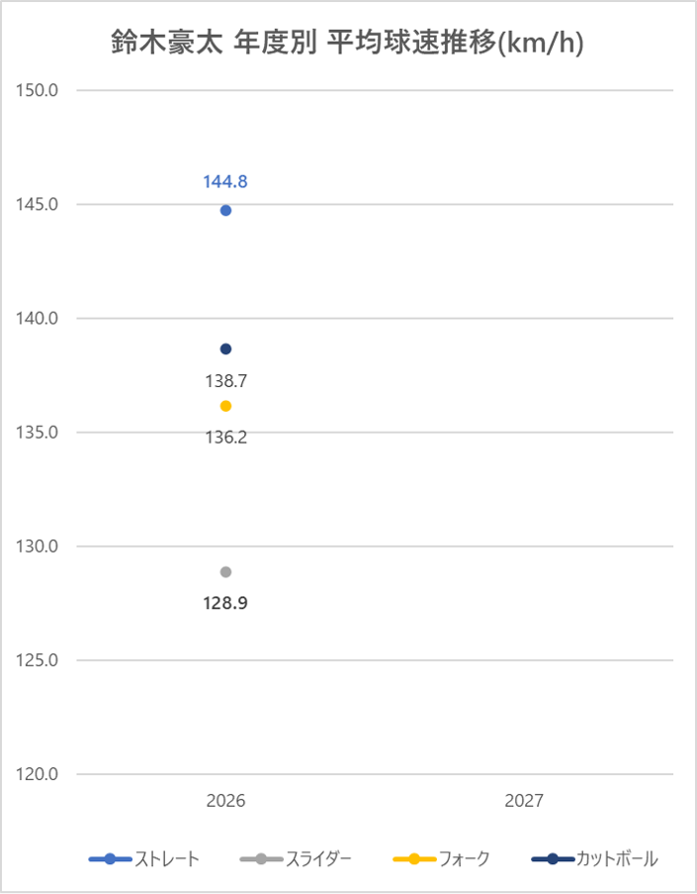
Task: Select the 138.7 data label
Action: tap(226, 381)
